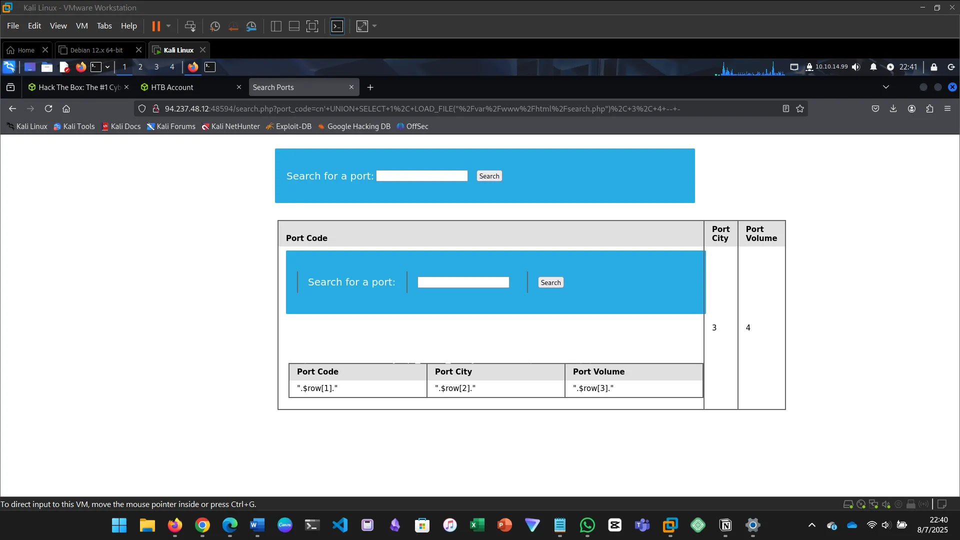Expand the stretch guest dropdown arrow
The height and width of the screenshot is (540, 960).
374,26
